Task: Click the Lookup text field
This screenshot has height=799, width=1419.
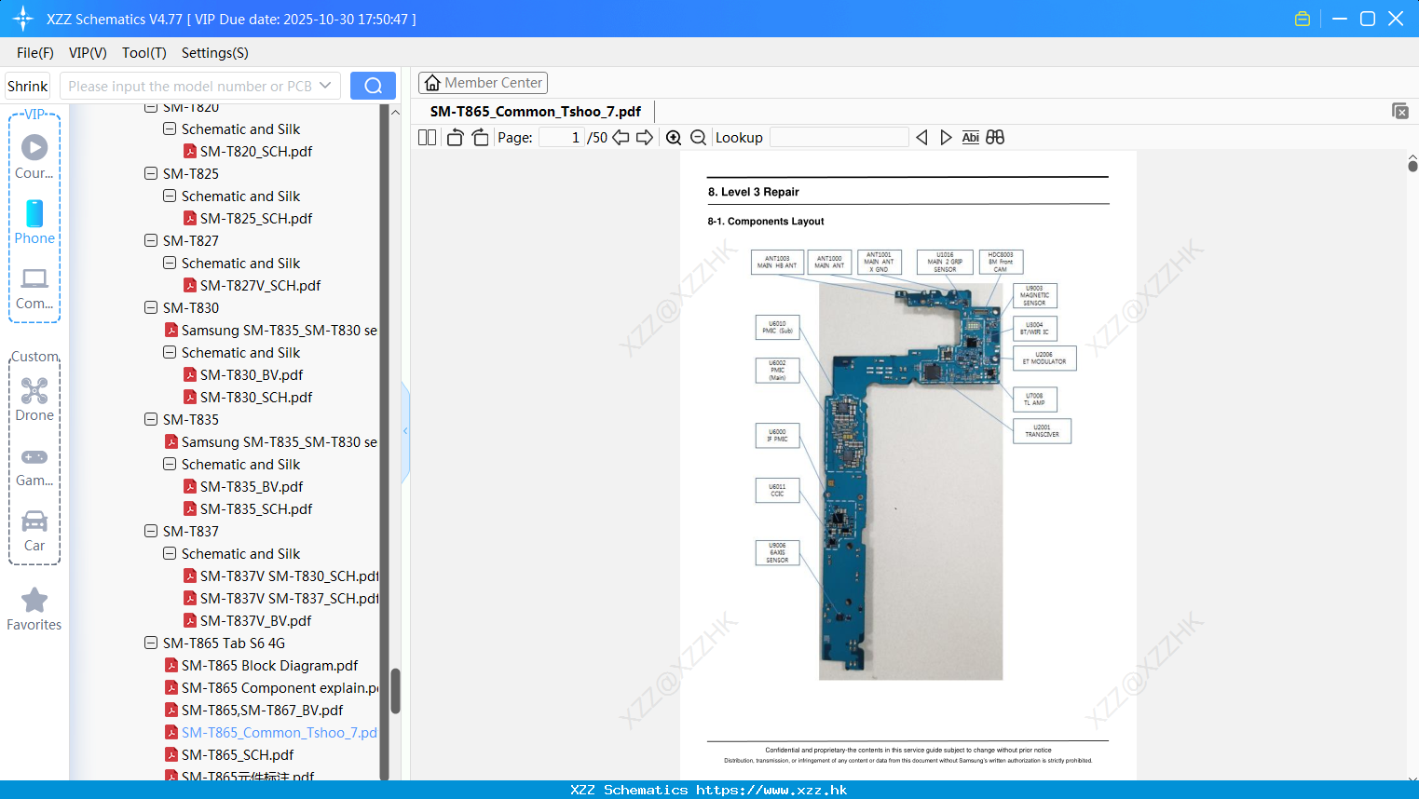Action: (x=839, y=137)
